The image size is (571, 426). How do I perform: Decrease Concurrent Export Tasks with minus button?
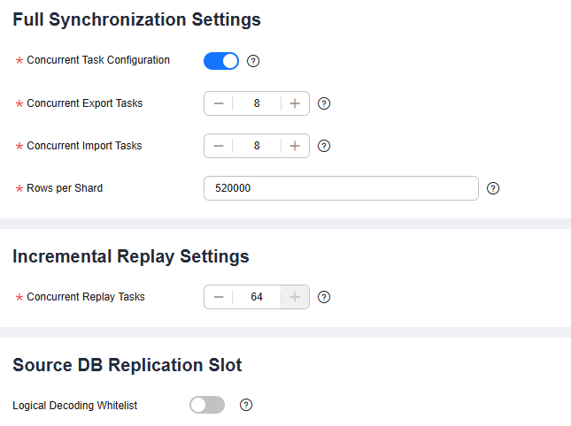tap(219, 103)
